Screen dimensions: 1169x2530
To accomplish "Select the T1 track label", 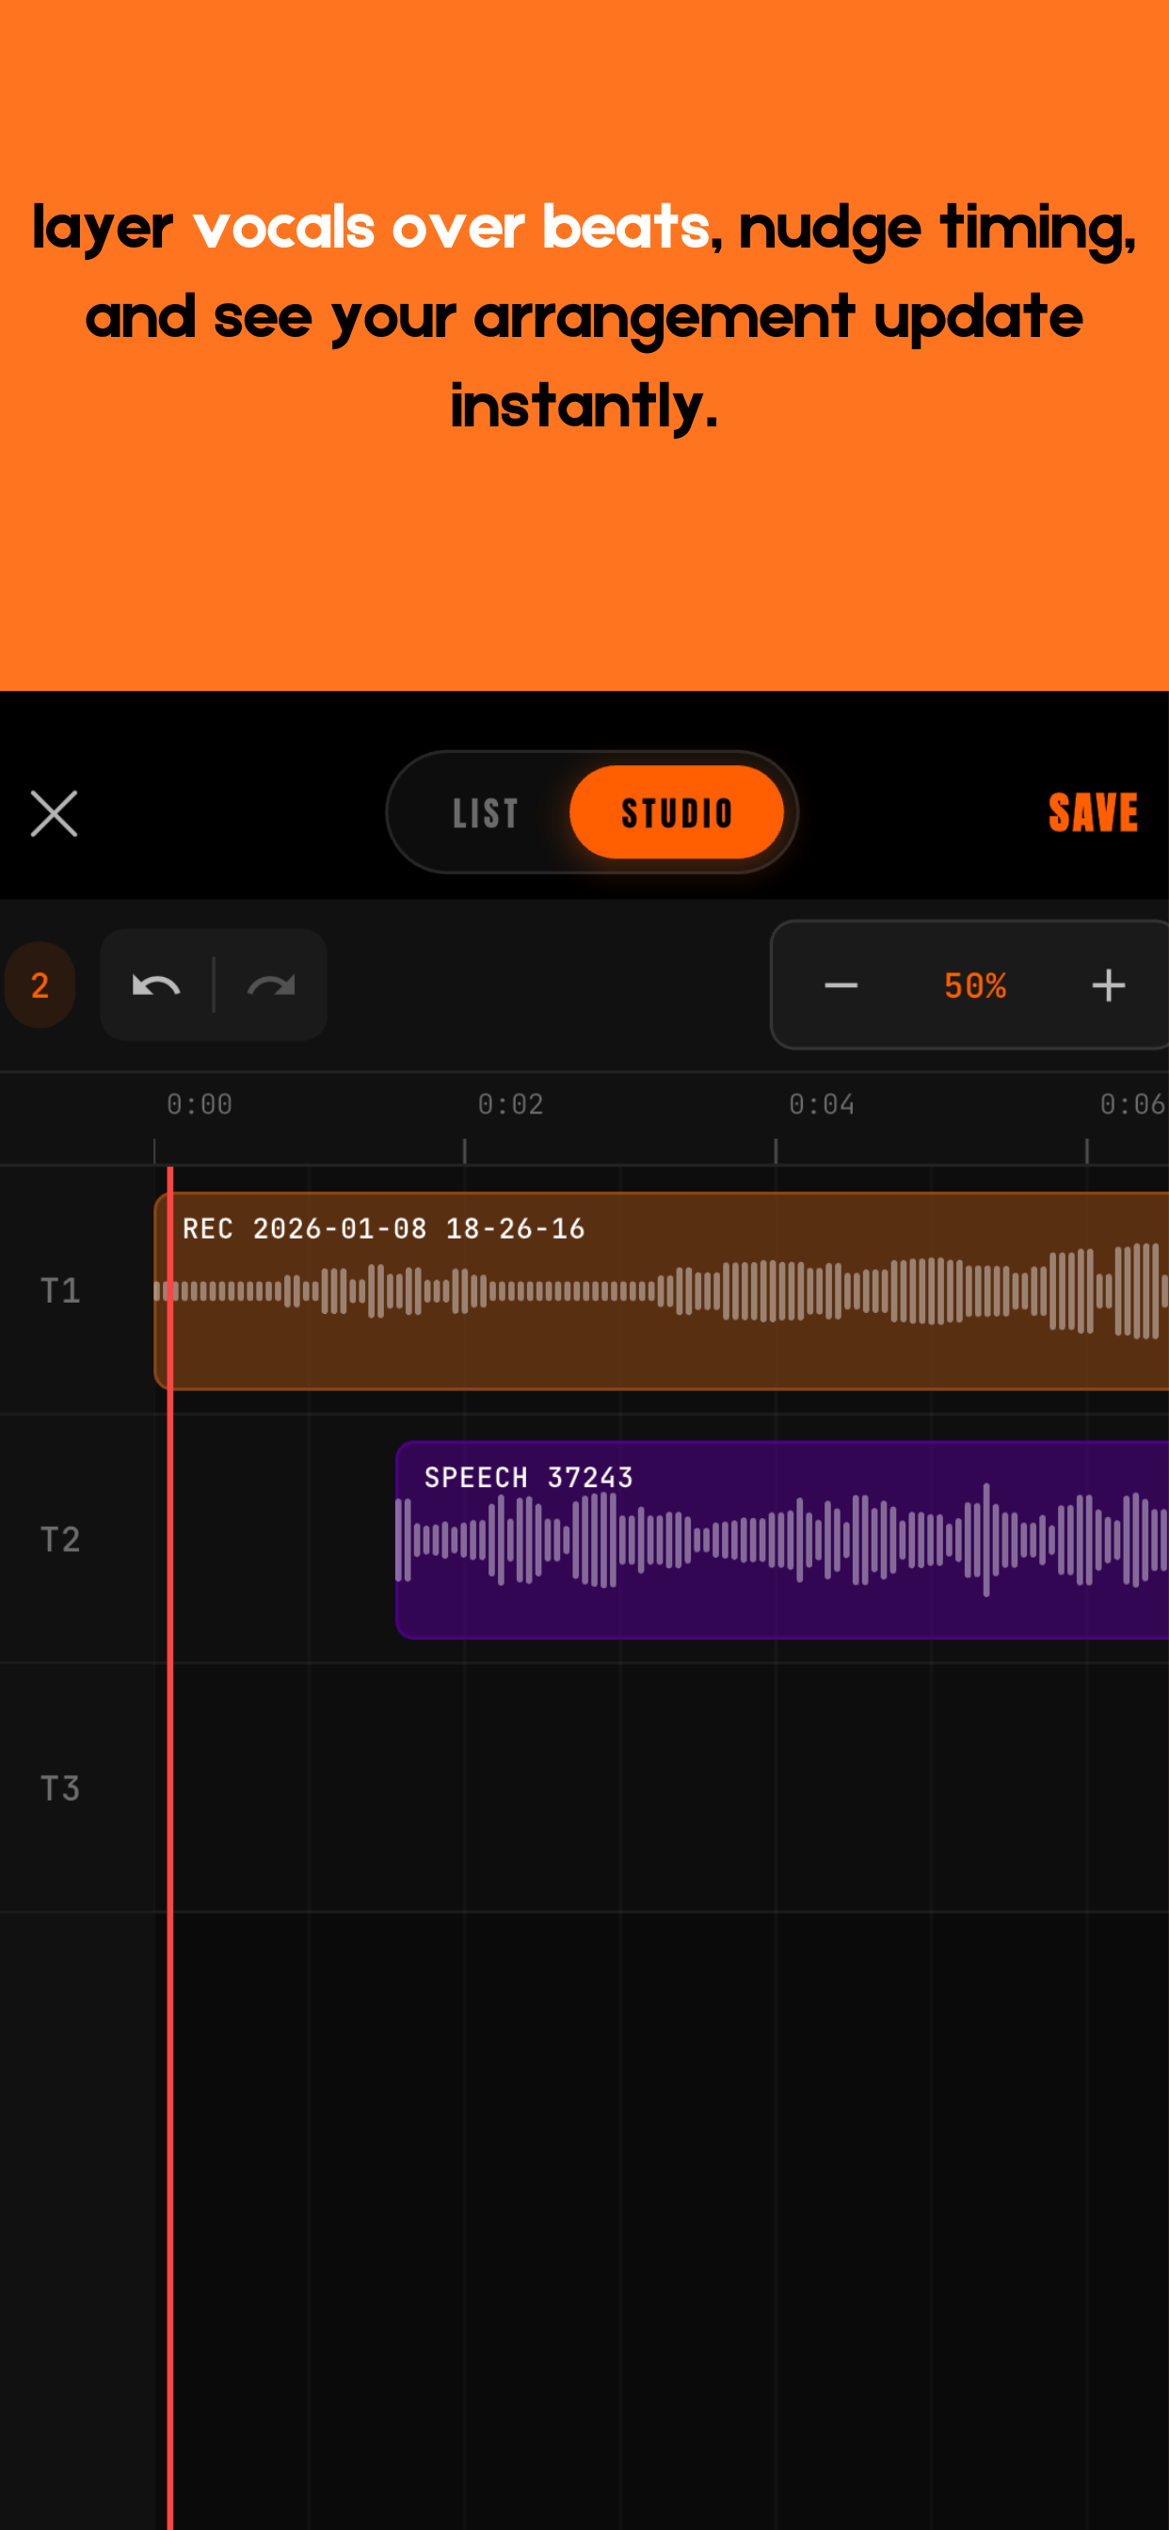I will pos(60,1290).
